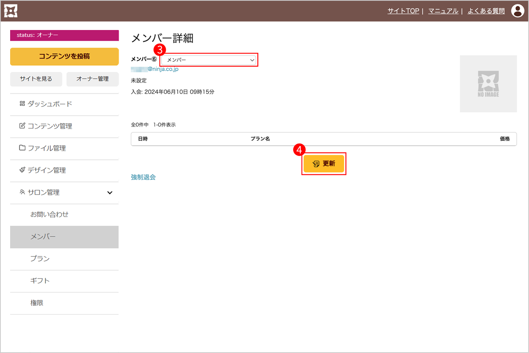Viewport: 529px width, 353px height.
Task: Click the ninja logo in header
Action: pos(11,11)
